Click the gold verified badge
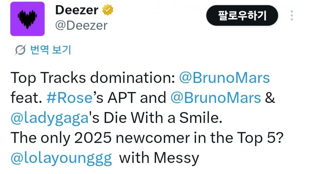309x174 pixels. click(x=107, y=11)
